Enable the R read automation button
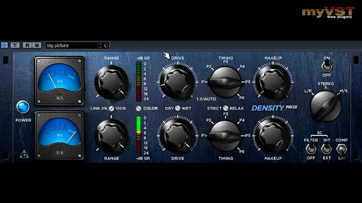The image size is (362, 203). point(28,45)
